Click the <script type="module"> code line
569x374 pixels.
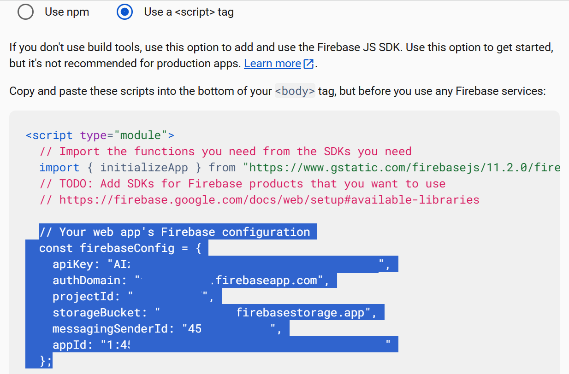tap(100, 135)
